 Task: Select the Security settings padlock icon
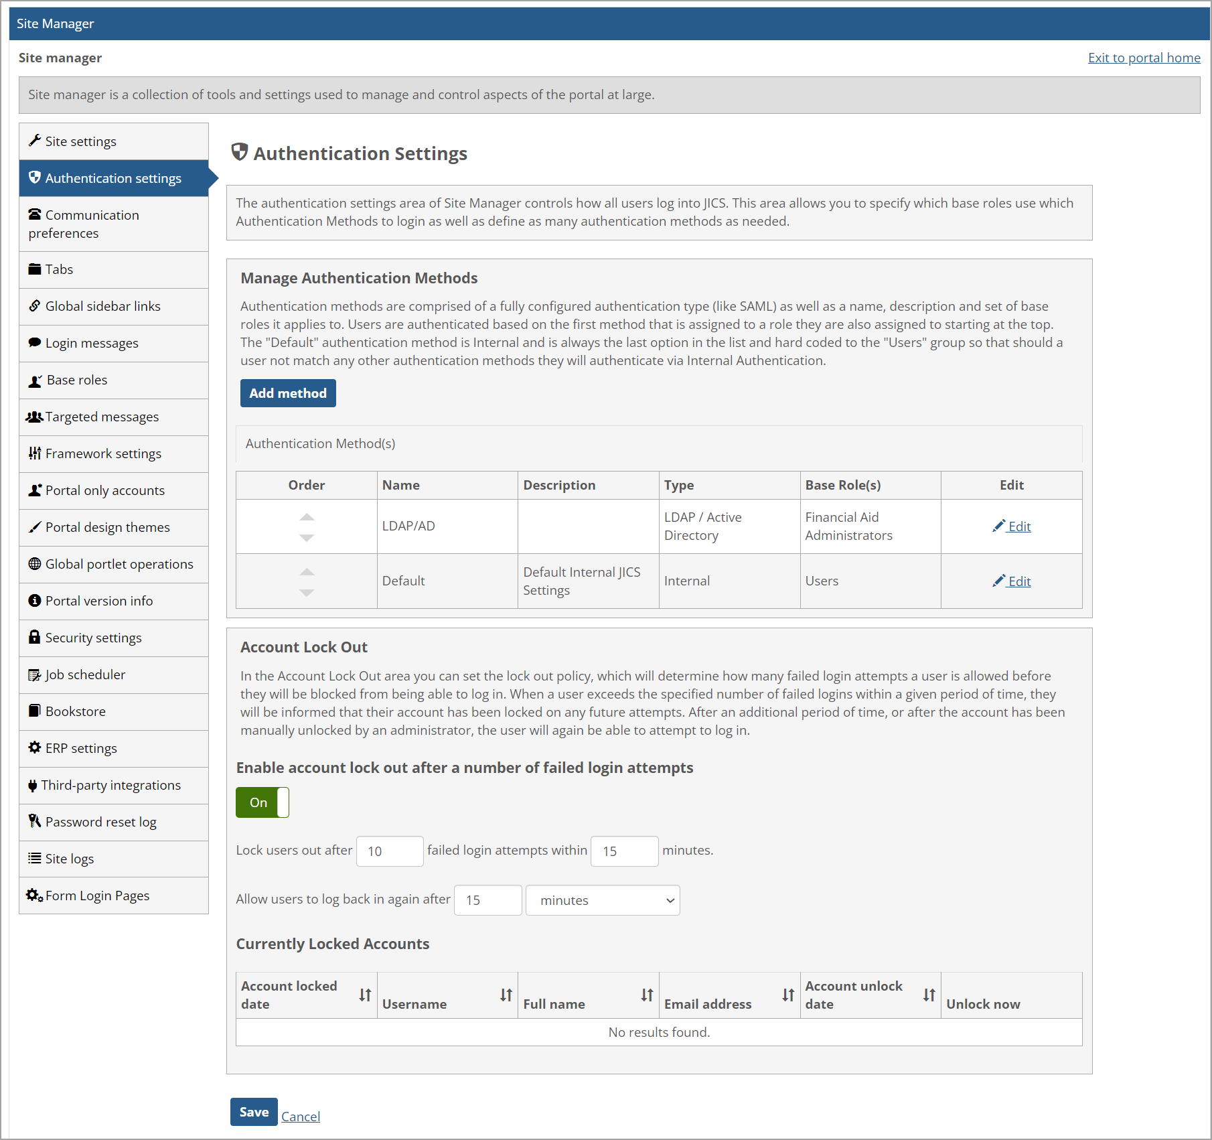click(x=35, y=637)
